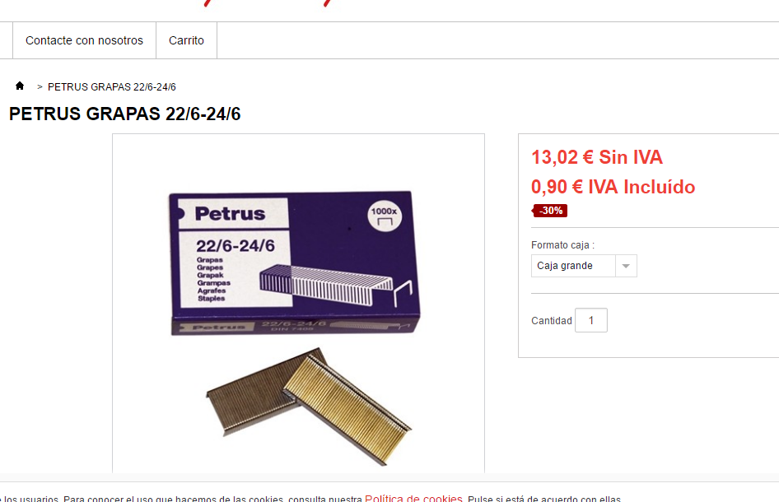Click the Formato caja label
The height and width of the screenshot is (502, 779).
pos(562,245)
